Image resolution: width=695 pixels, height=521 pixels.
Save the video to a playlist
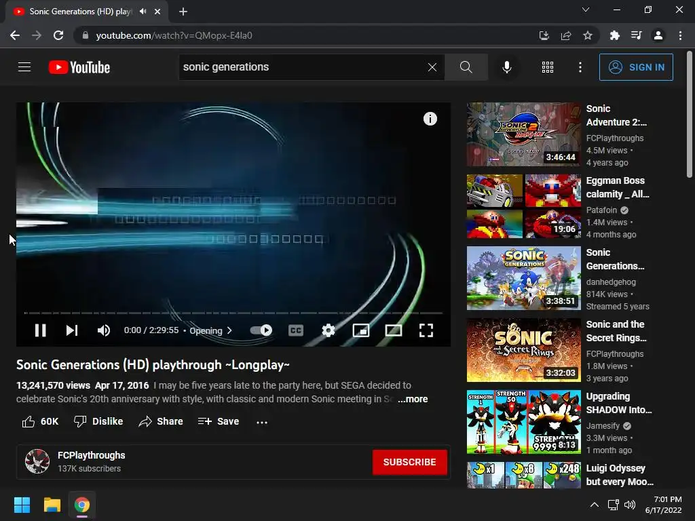(x=219, y=421)
